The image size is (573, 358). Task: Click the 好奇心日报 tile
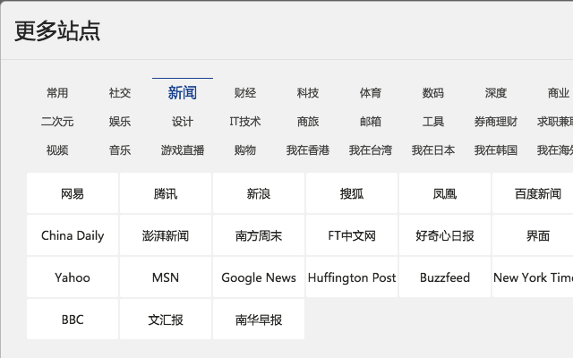pyautogui.click(x=445, y=235)
